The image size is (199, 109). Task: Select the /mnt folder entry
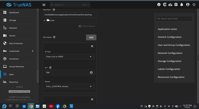tap(50, 20)
